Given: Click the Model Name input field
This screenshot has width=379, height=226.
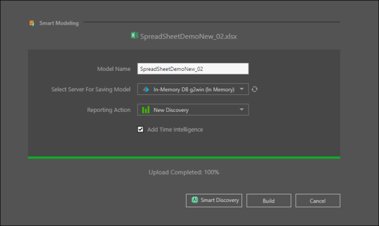Looking at the screenshot, I should click(x=193, y=69).
